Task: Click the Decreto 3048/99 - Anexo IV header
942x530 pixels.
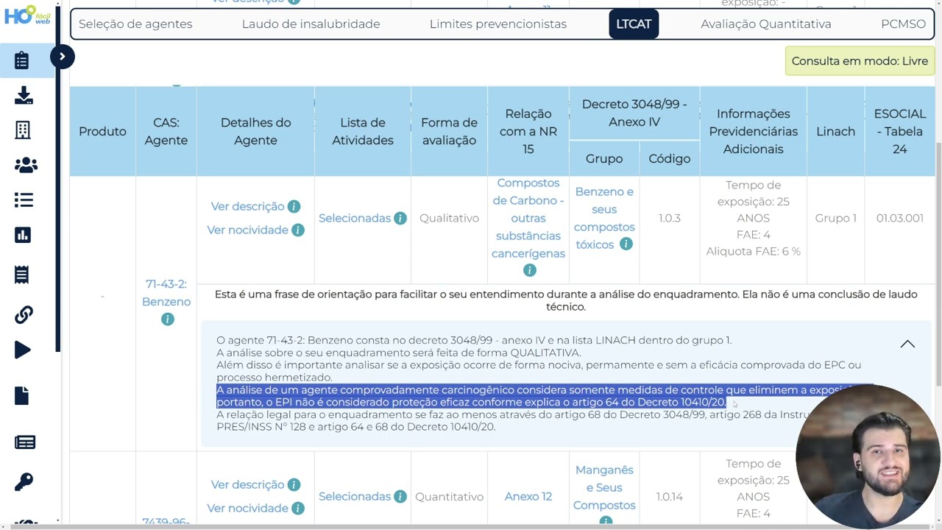Action: (634, 113)
